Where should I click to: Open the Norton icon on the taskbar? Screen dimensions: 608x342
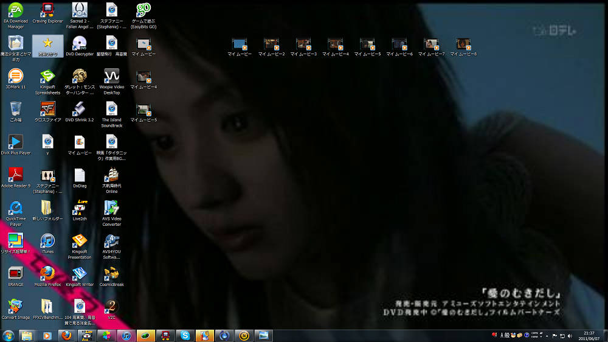[x=244, y=336]
